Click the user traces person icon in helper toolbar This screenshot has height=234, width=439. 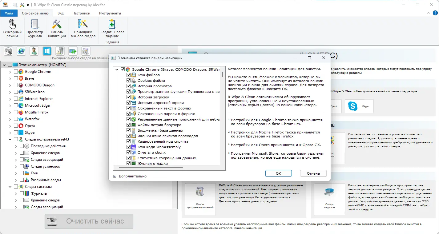tap(34, 51)
